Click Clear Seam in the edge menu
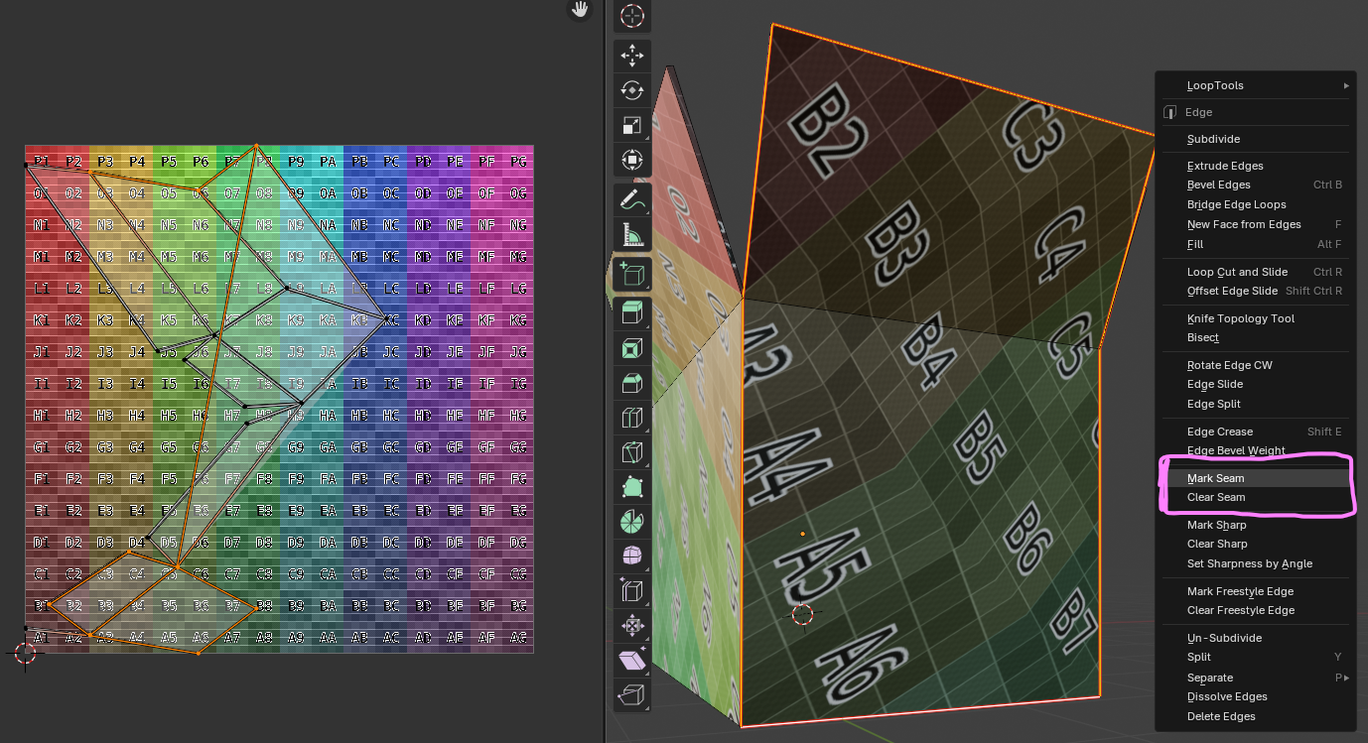 1215,497
